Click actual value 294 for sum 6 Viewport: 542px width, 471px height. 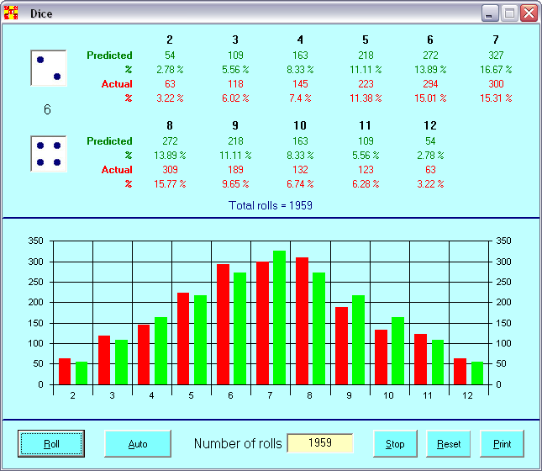click(x=430, y=84)
